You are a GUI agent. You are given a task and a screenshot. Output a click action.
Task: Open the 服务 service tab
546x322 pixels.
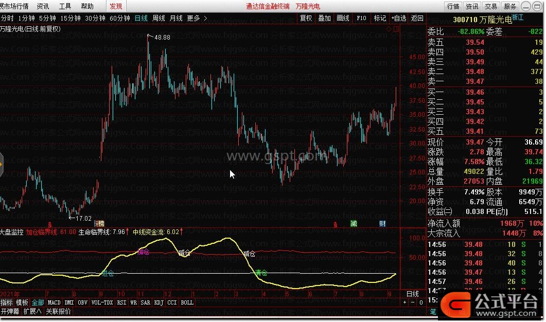tap(510, 6)
